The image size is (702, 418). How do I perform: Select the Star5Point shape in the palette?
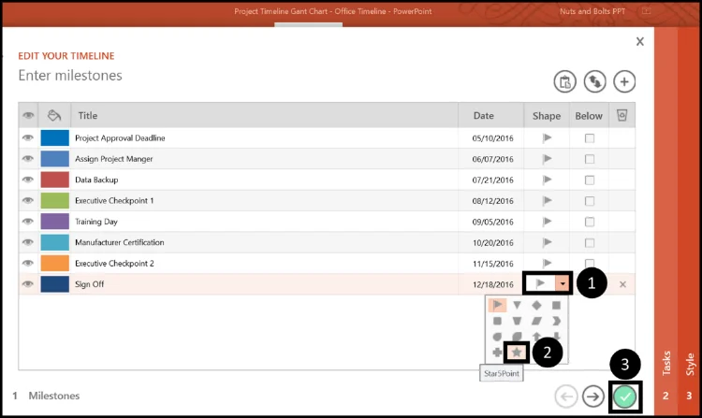coord(517,353)
